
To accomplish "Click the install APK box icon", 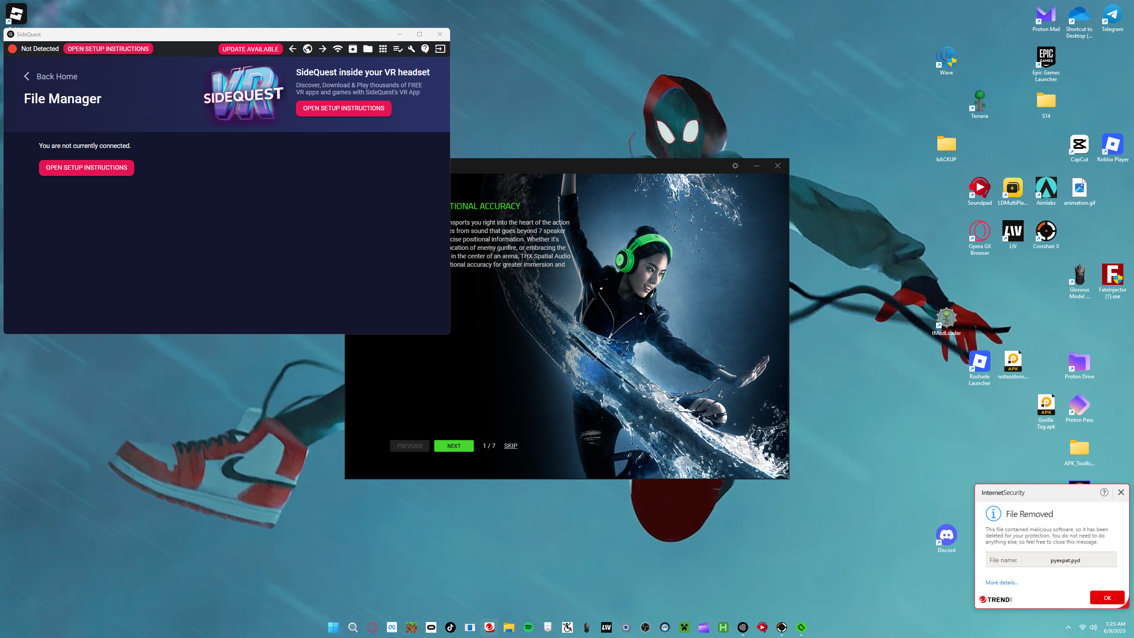I will pos(353,49).
